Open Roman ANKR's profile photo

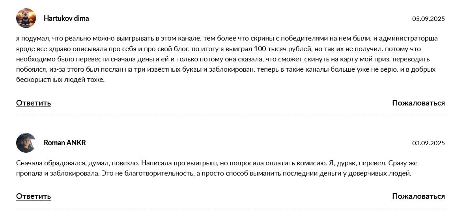pyautogui.click(x=26, y=143)
